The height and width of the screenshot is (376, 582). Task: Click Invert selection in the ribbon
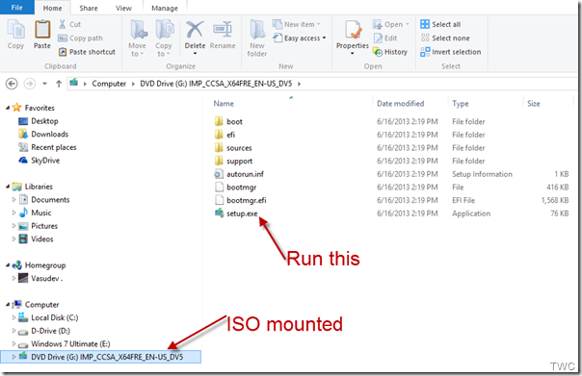pyautogui.click(x=451, y=52)
